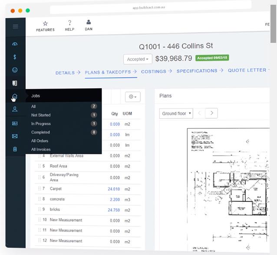Open the Ground floor plan selector

pyautogui.click(x=176, y=113)
